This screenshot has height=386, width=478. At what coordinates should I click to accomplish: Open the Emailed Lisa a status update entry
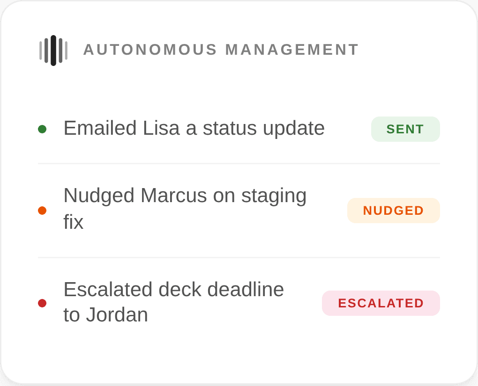click(x=194, y=128)
